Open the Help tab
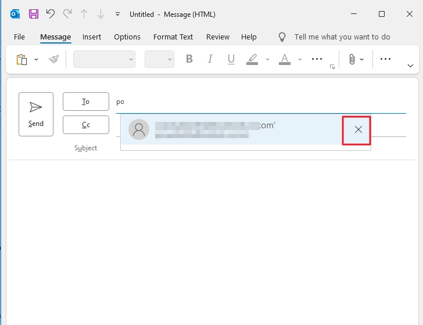Screen dimensions: 423x325 coord(249,37)
